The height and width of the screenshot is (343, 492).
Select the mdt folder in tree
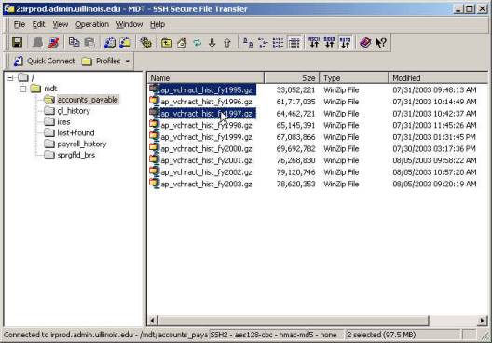[44, 89]
